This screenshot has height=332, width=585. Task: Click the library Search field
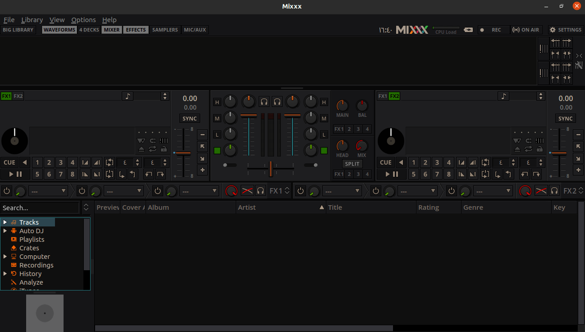40,208
